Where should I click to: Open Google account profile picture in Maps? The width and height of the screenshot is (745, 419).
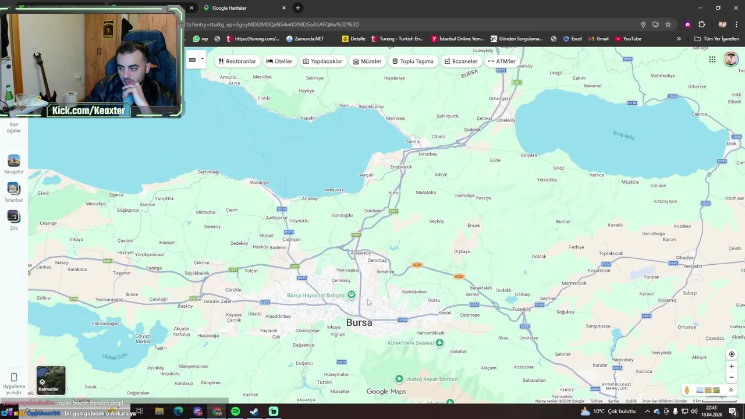click(x=730, y=59)
